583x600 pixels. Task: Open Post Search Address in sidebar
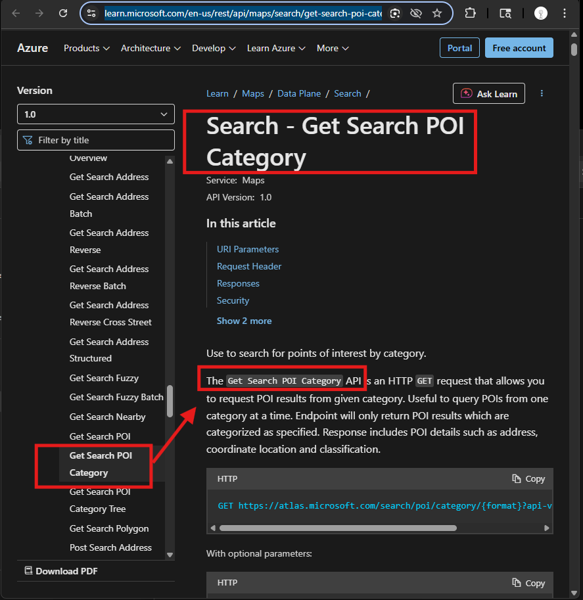110,547
